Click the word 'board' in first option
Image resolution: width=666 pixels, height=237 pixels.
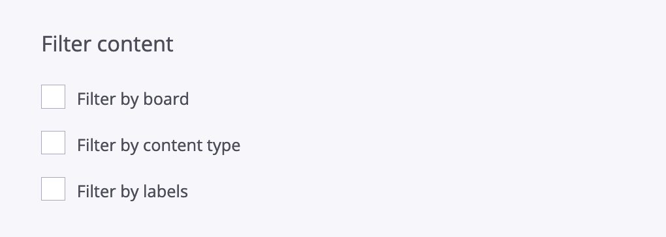click(166, 98)
